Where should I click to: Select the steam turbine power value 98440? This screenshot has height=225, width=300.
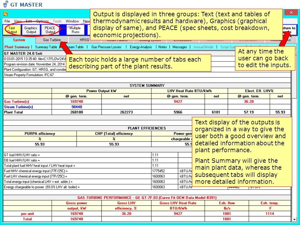(x=77, y=107)
